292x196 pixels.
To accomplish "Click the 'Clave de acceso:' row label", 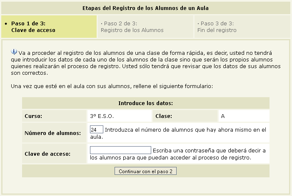I will click(x=47, y=154).
